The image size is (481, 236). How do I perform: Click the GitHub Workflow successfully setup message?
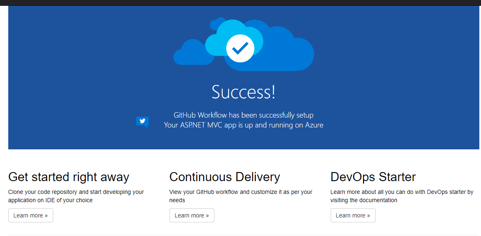pos(243,115)
